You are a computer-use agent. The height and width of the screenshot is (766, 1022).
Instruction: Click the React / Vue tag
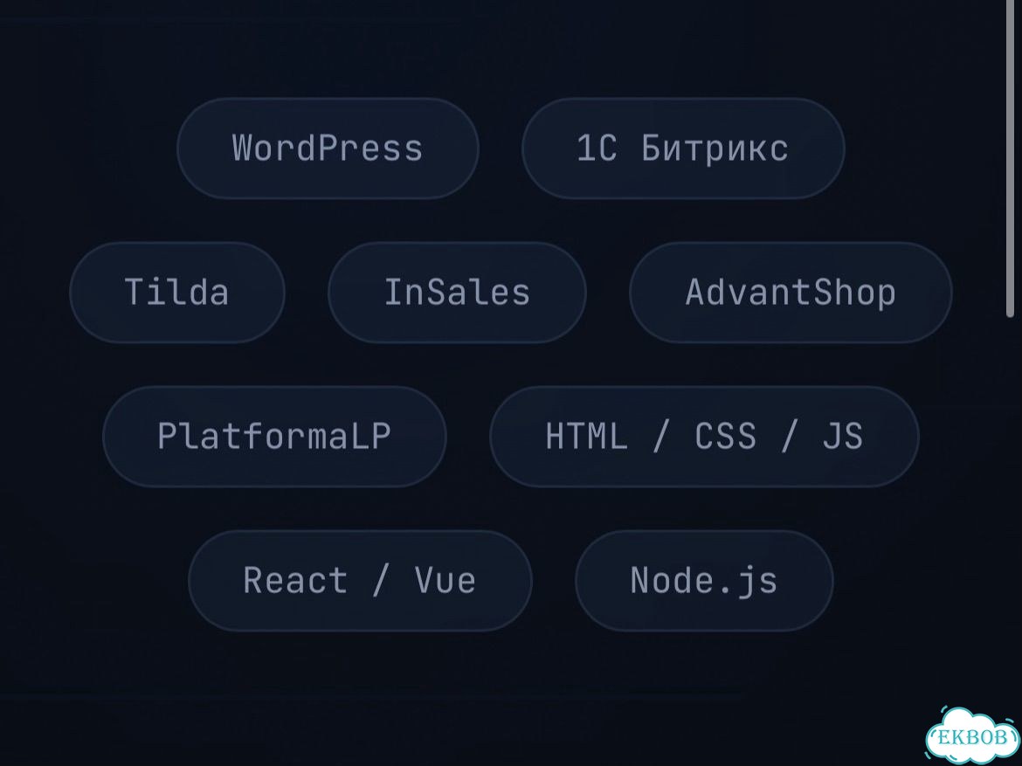tap(360, 580)
